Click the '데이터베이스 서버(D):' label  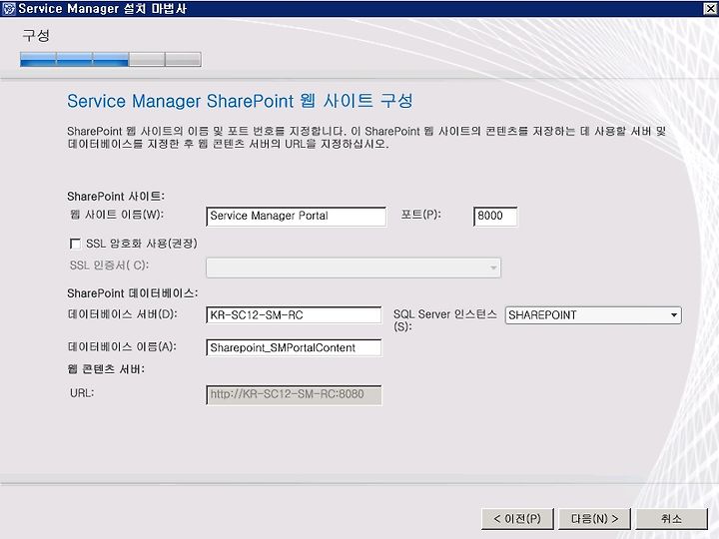(x=123, y=314)
